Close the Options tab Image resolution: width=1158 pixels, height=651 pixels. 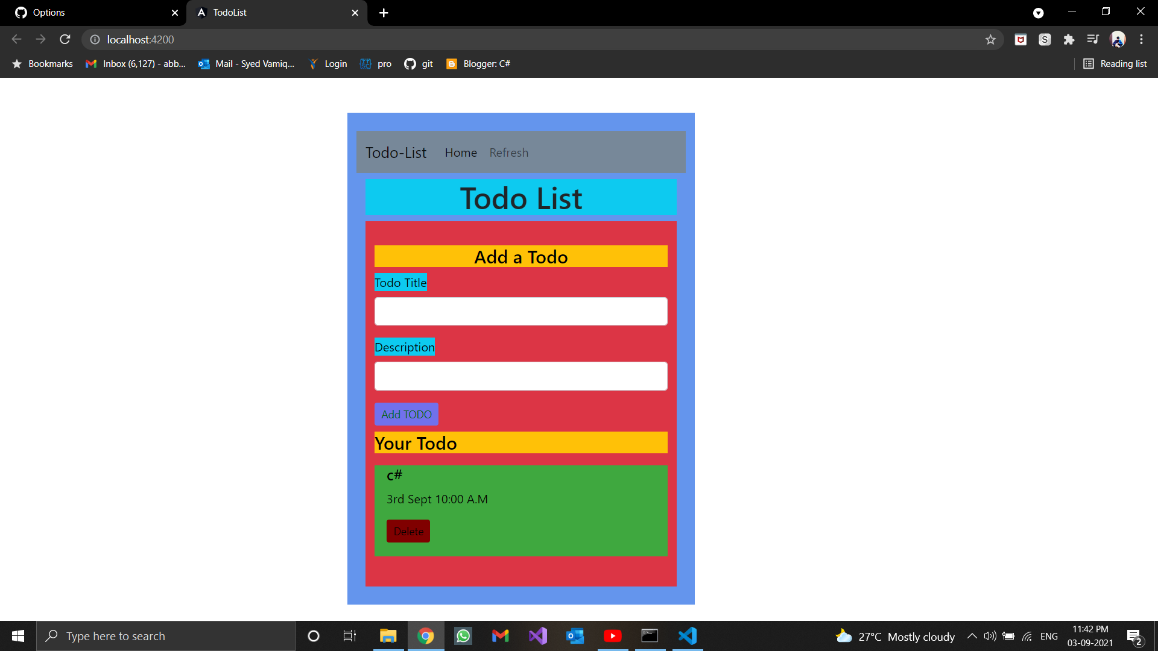click(175, 13)
